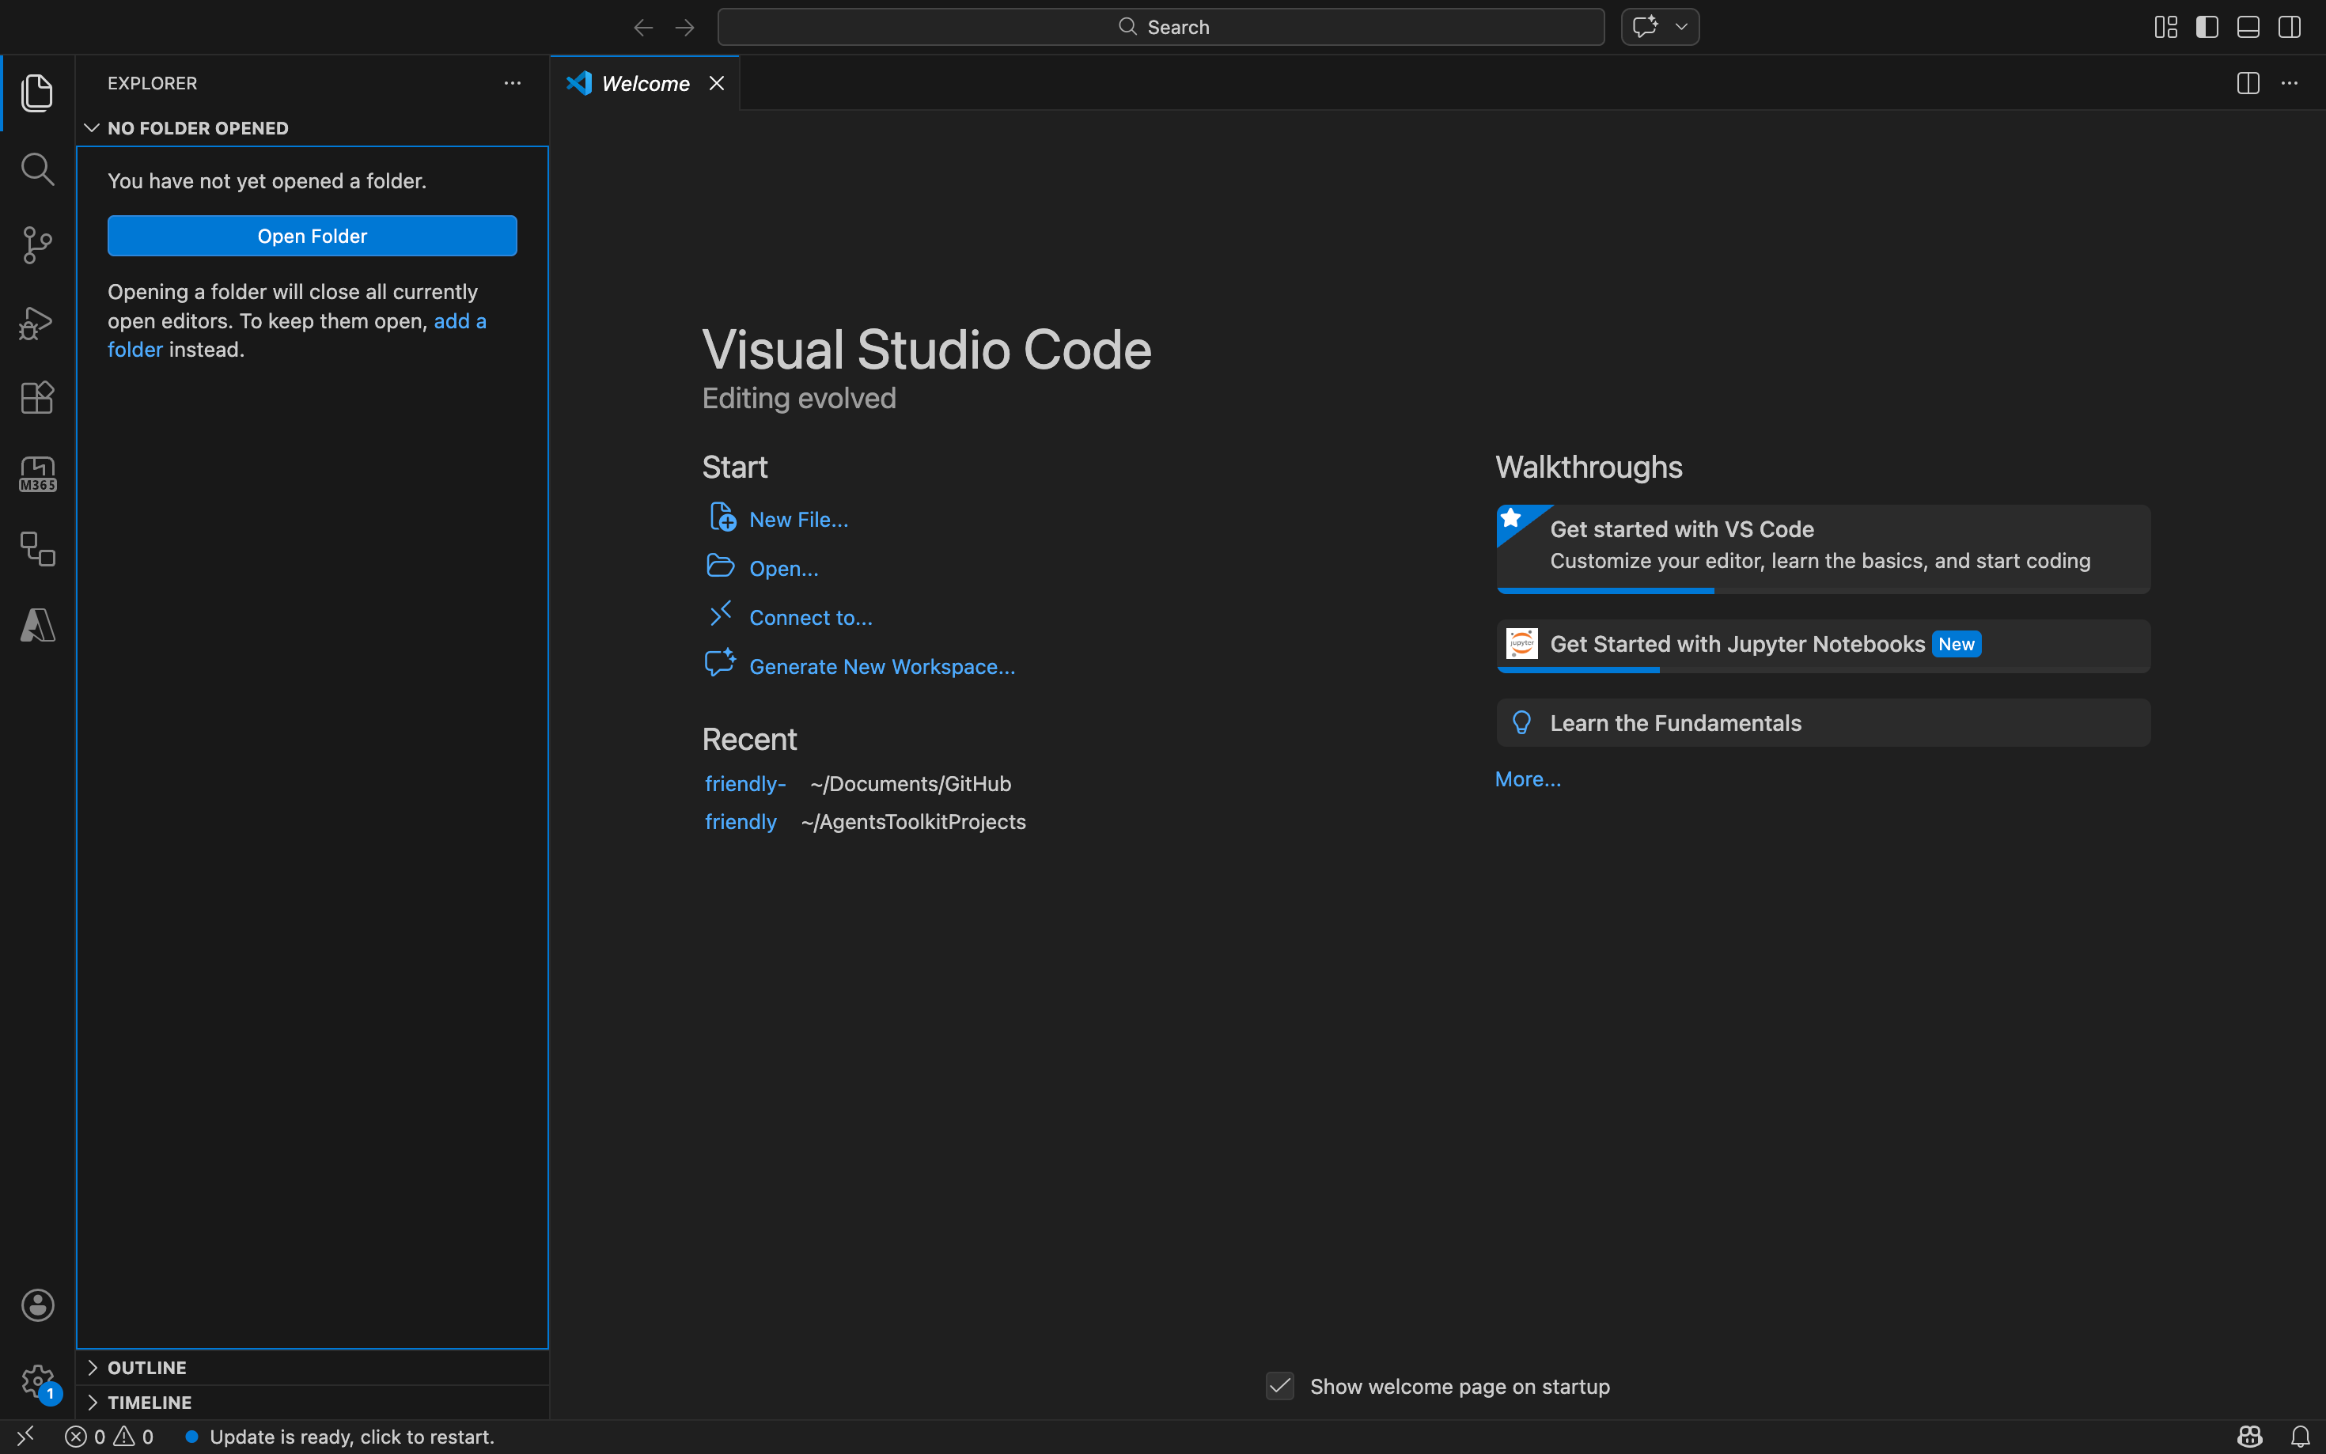Toggle the bottom panel visibility

pos(2248,27)
